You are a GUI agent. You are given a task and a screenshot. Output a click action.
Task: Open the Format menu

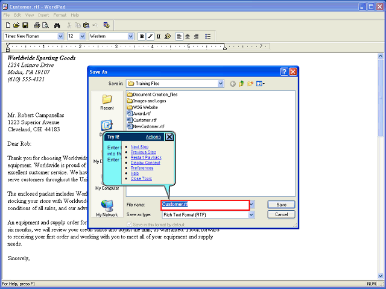click(x=60, y=15)
